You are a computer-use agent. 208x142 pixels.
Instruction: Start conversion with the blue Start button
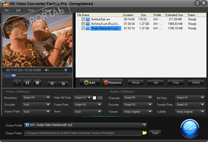point(190,128)
